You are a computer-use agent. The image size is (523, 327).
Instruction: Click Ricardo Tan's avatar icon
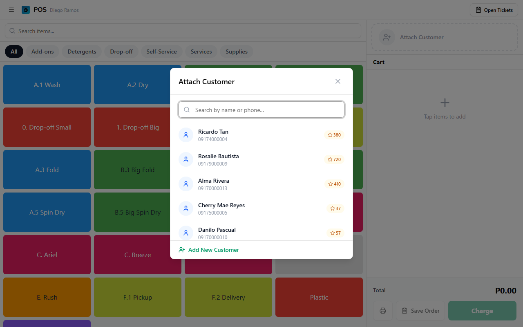pos(186,135)
